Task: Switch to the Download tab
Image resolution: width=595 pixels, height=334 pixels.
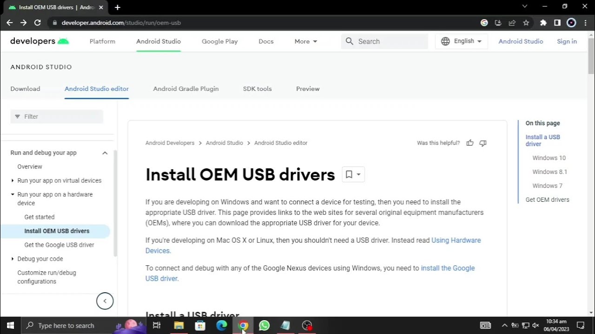Action: [x=25, y=89]
